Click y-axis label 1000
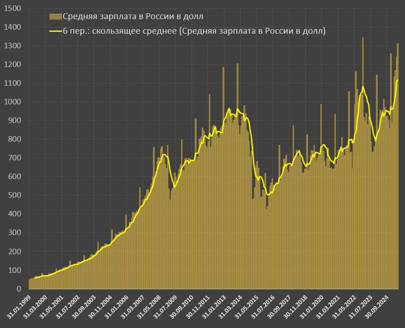The height and width of the screenshot is (328, 405). [12, 102]
